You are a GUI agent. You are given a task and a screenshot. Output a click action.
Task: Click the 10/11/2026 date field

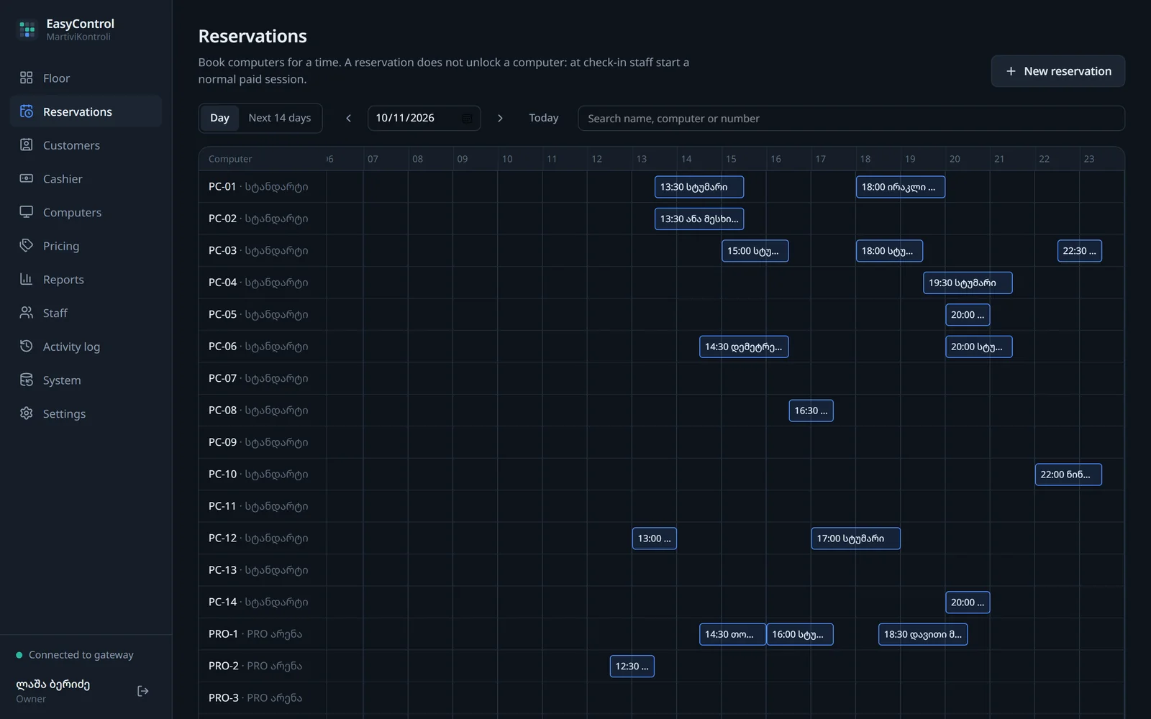[424, 118]
